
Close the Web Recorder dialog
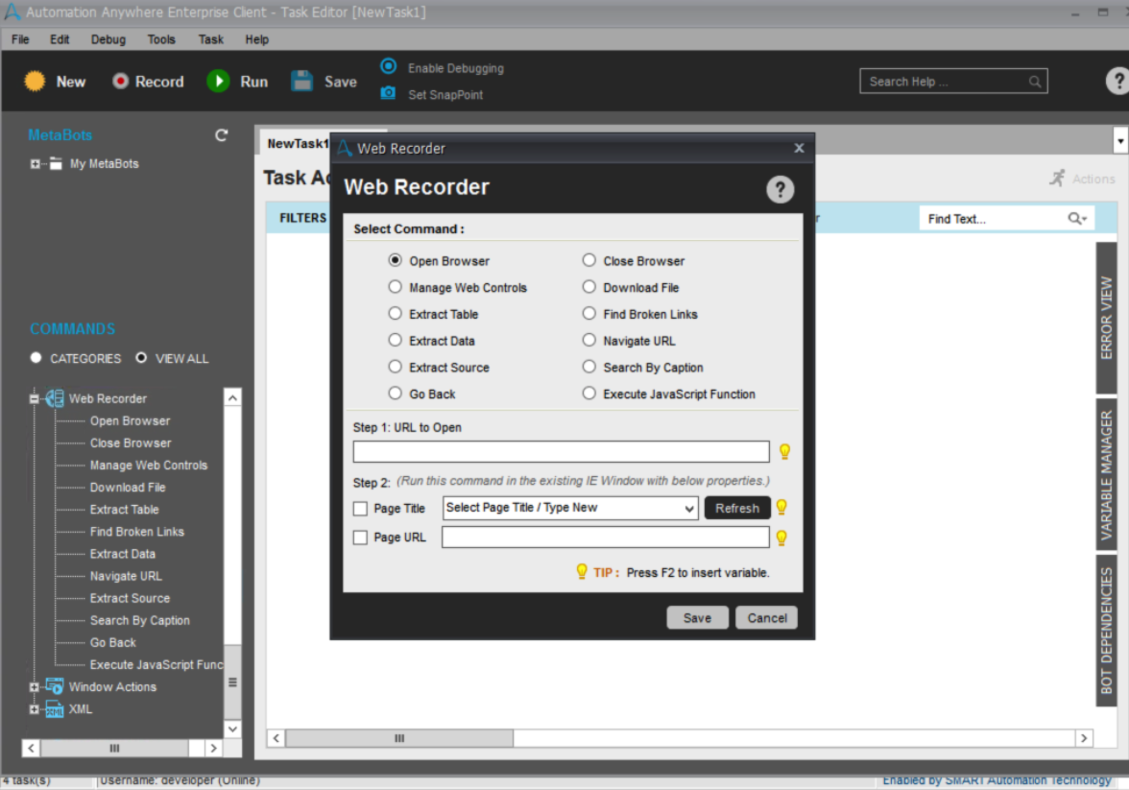799,148
